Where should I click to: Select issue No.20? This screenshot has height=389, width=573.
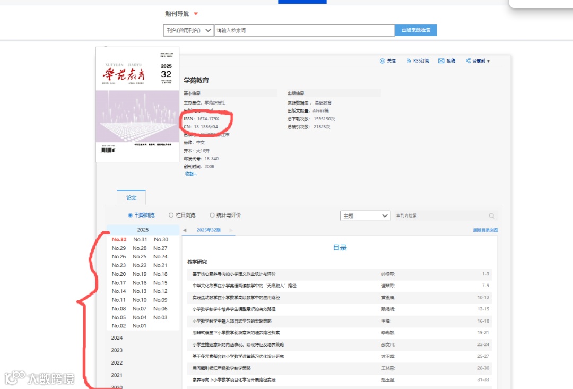pos(119,274)
